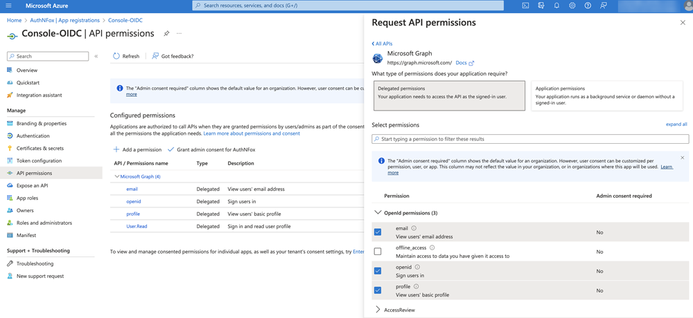Click Add a permission
Image resolution: width=693 pixels, height=318 pixels.
click(137, 149)
